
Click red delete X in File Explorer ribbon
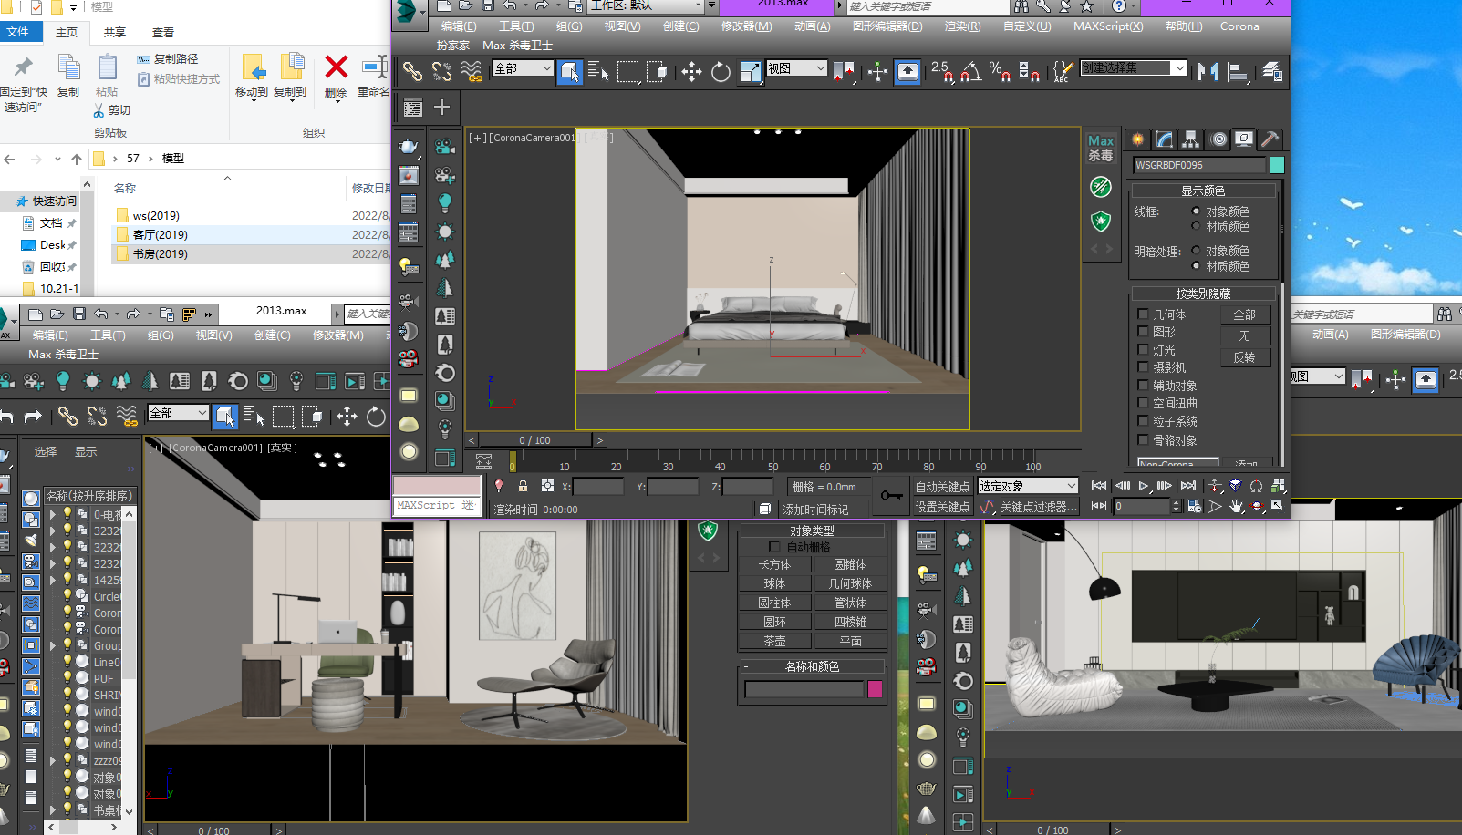336,67
